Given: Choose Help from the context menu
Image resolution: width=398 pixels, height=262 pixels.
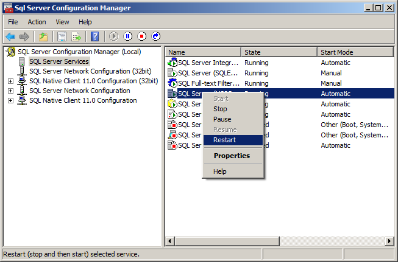Looking at the screenshot, I should pos(233,171).
